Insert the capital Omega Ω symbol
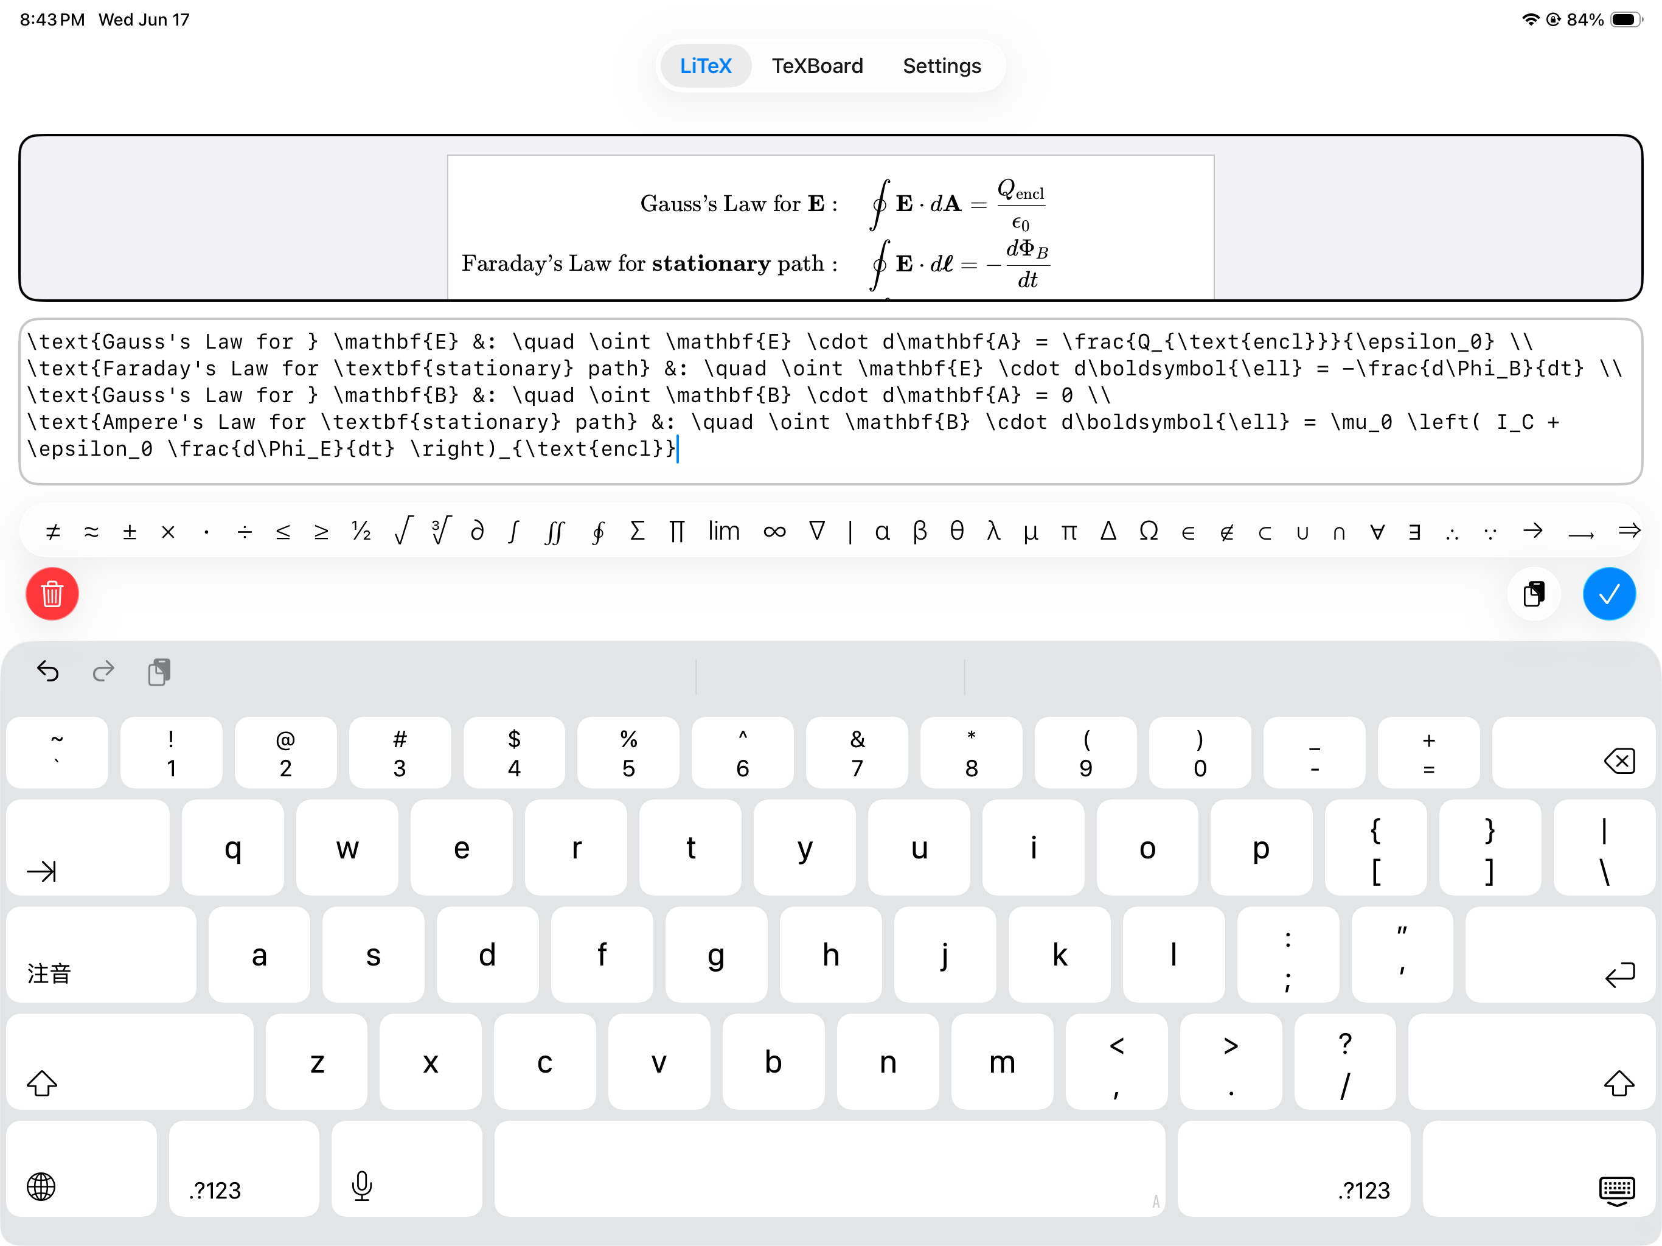This screenshot has width=1662, height=1246. [x=1148, y=531]
